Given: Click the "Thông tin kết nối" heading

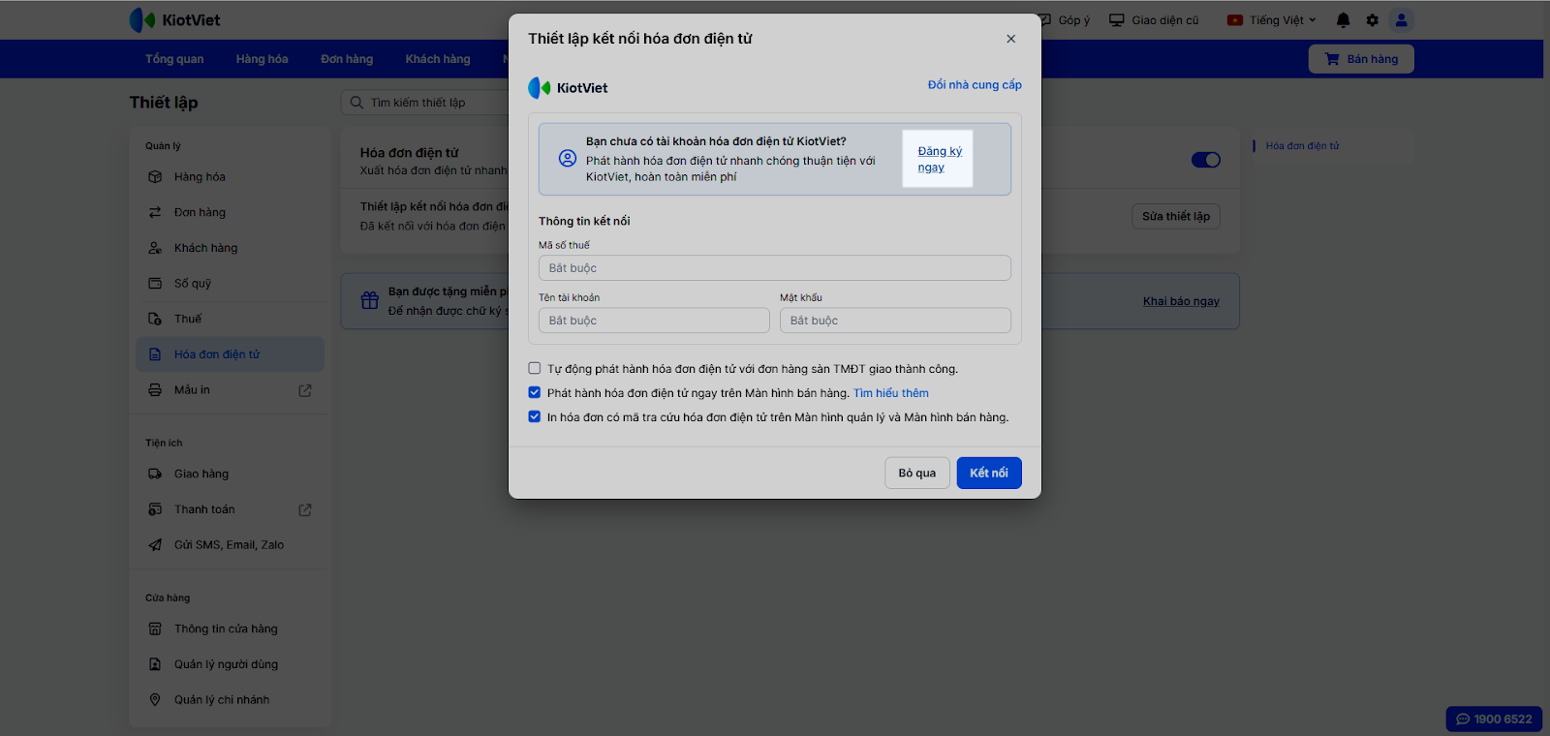Looking at the screenshot, I should pyautogui.click(x=584, y=221).
